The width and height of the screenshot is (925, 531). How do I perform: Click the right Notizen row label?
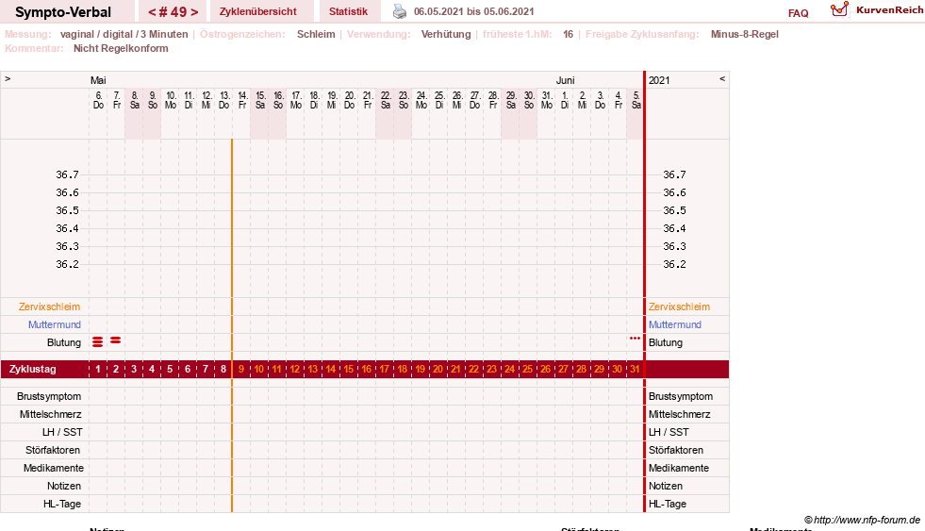click(666, 486)
